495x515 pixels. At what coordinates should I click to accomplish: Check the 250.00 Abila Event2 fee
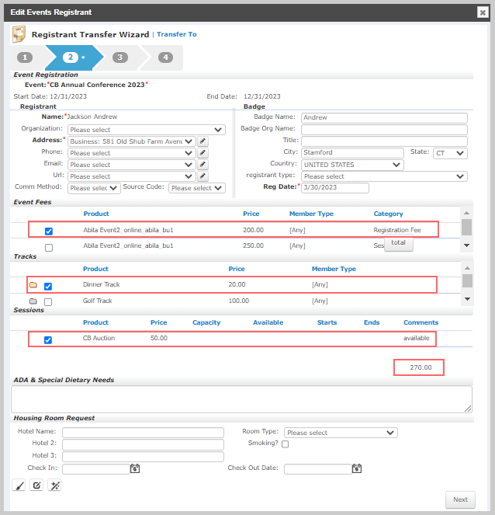pos(49,247)
